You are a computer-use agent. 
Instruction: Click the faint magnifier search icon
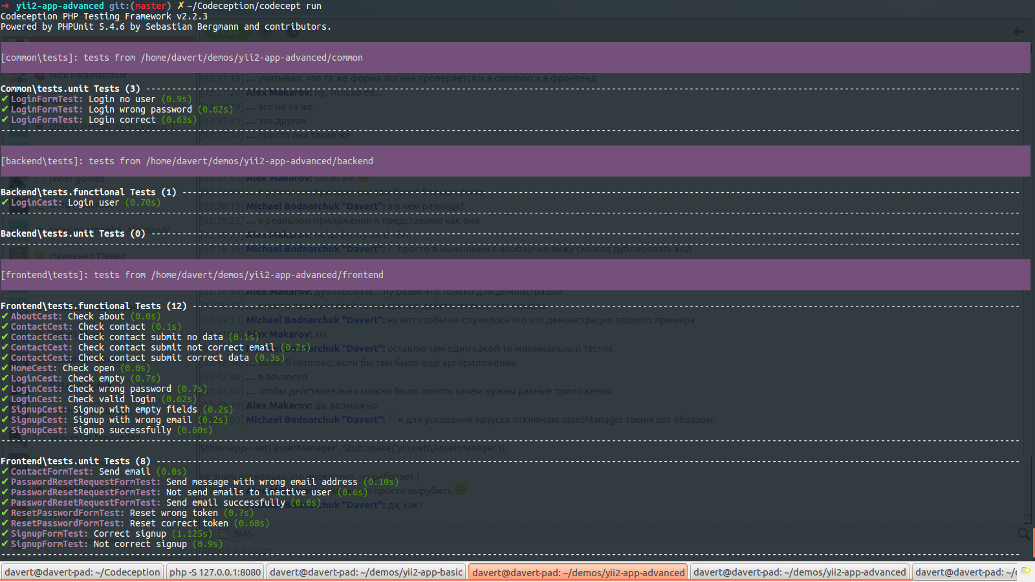coord(1023,534)
